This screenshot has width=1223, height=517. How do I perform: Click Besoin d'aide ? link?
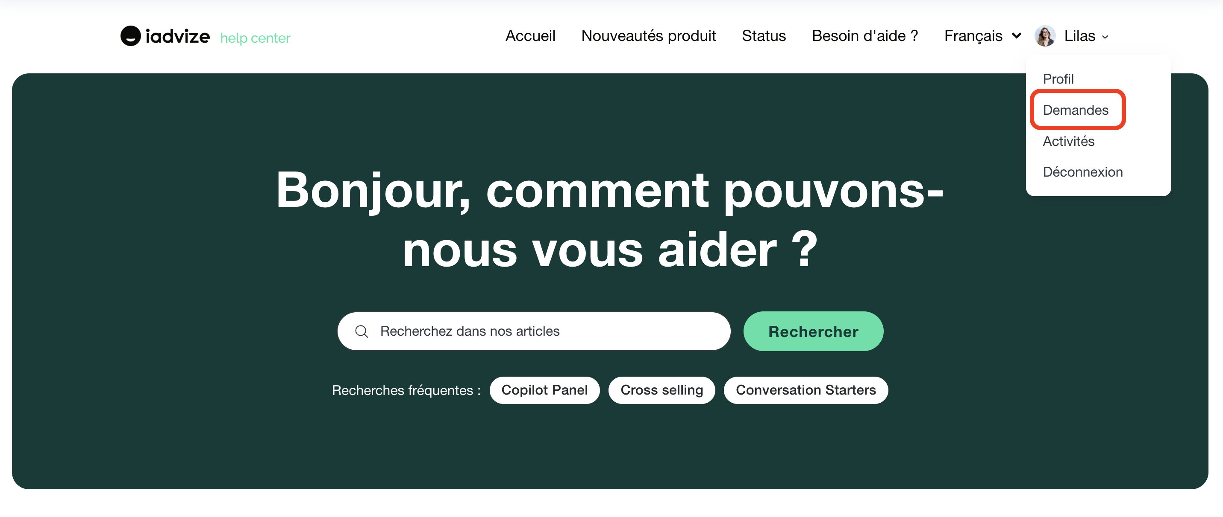(864, 36)
